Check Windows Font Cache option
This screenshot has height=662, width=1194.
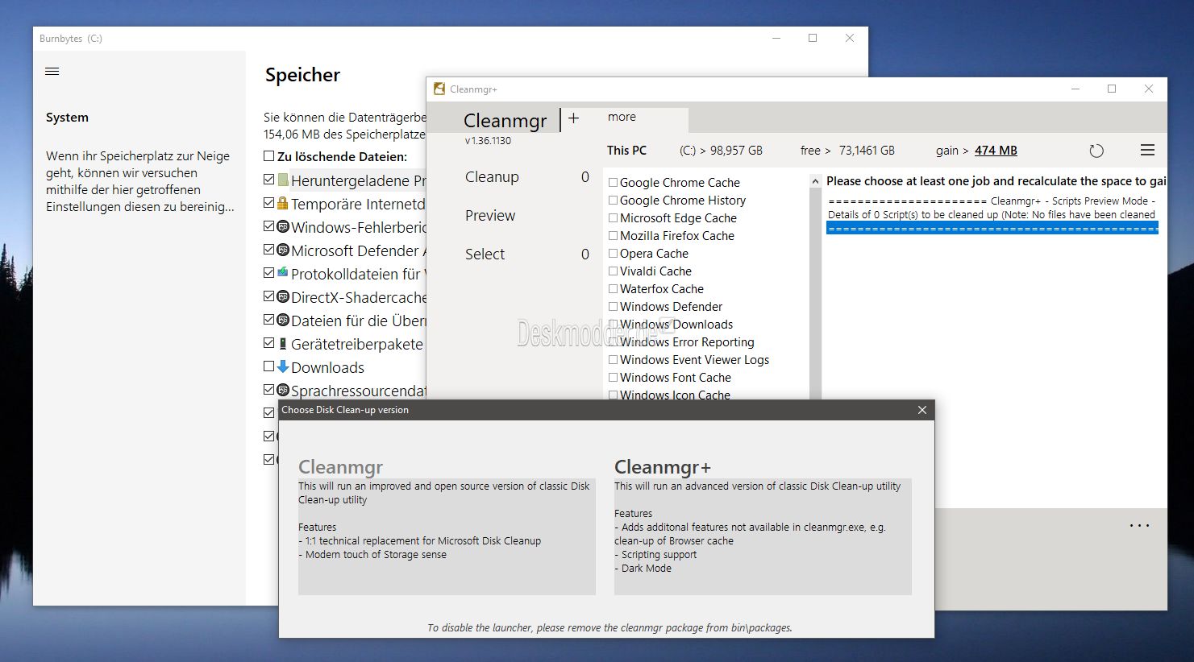[614, 378]
